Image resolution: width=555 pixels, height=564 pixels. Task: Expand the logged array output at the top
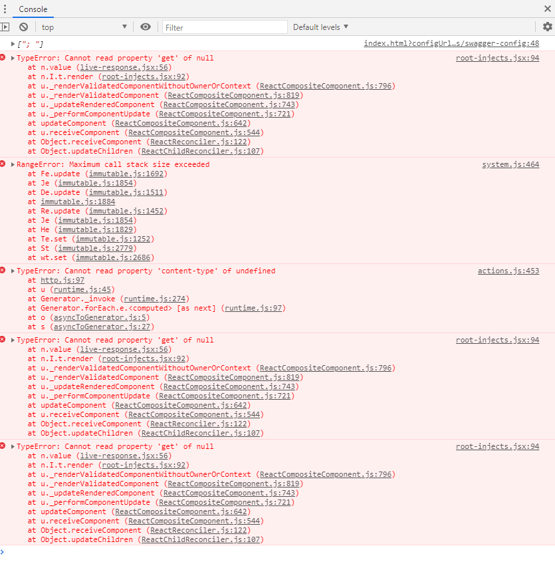coord(13,45)
